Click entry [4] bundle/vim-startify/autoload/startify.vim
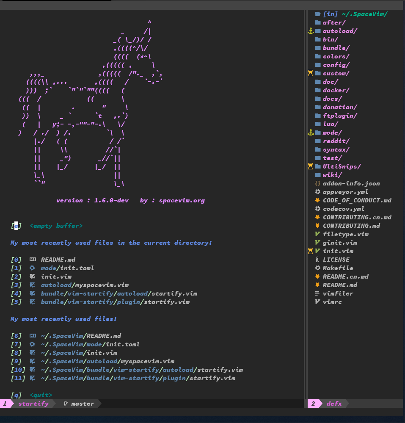The height and width of the screenshot is (423, 405). pos(119,293)
